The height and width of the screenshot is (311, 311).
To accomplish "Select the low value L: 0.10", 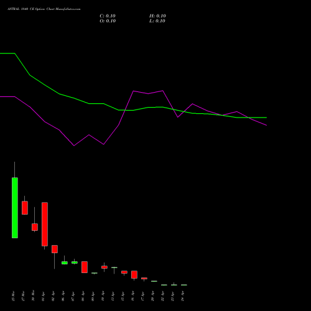I will [x=157, y=21].
